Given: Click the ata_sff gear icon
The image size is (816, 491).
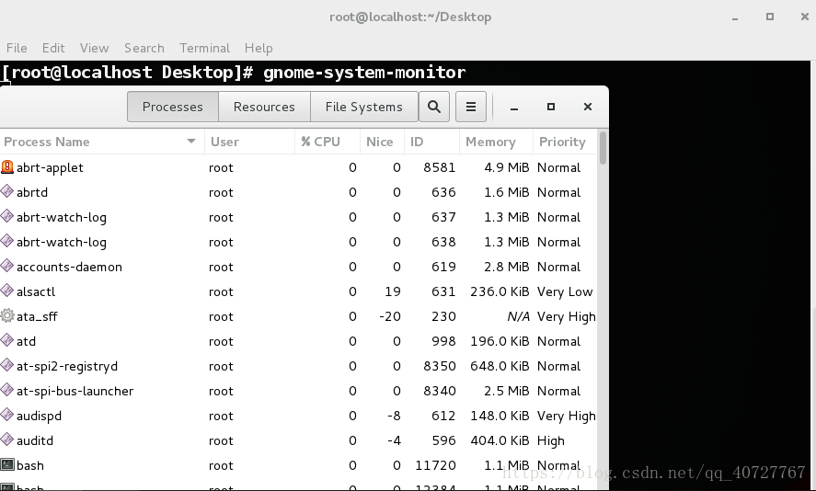Looking at the screenshot, I should pyautogui.click(x=7, y=315).
